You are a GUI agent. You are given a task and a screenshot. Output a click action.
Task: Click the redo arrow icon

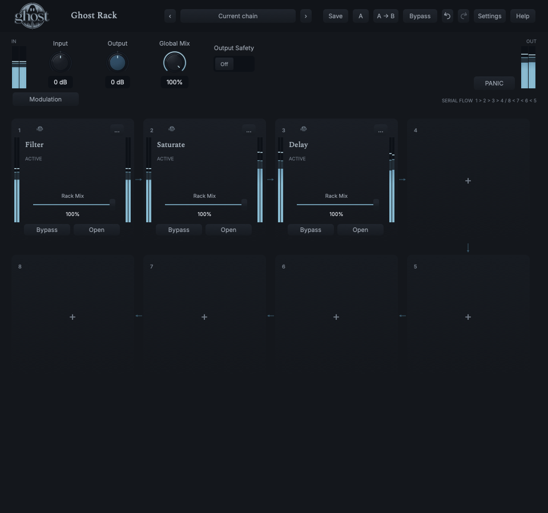coord(464,16)
